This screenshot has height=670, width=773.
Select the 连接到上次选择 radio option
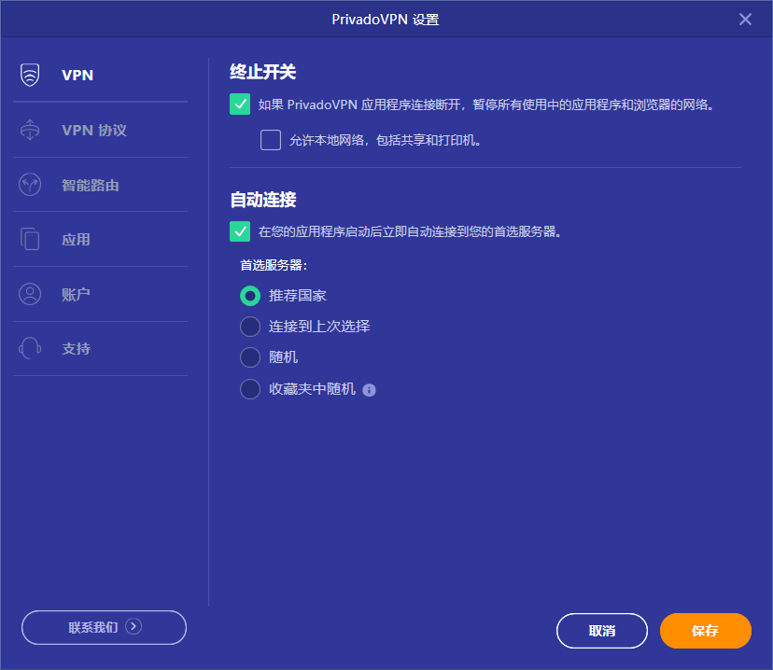point(250,327)
